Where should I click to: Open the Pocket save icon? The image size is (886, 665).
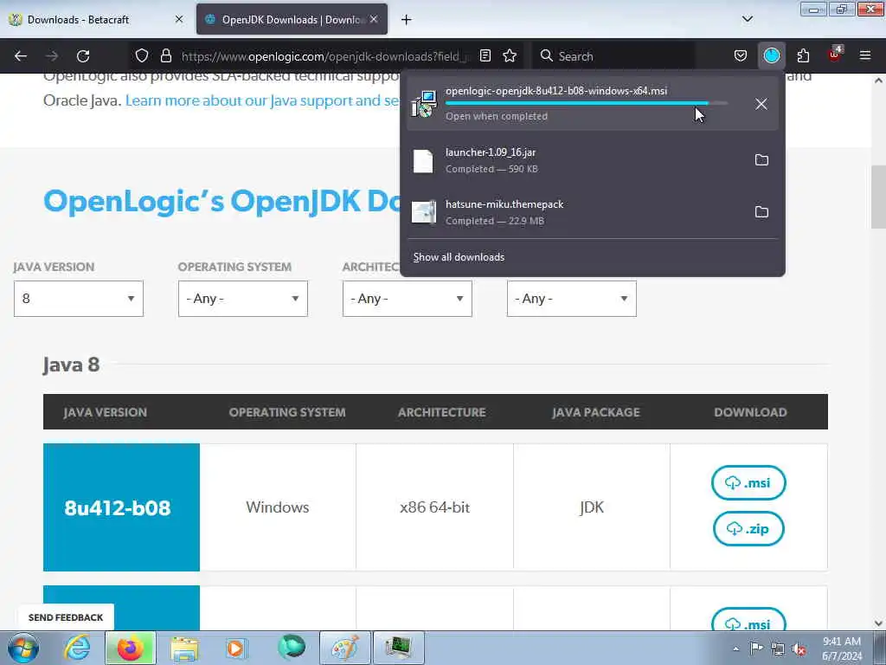(741, 56)
